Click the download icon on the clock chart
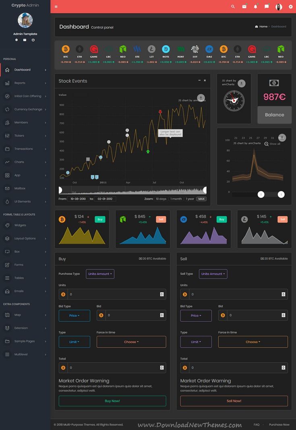The width and height of the screenshot is (296, 430). [x=242, y=83]
